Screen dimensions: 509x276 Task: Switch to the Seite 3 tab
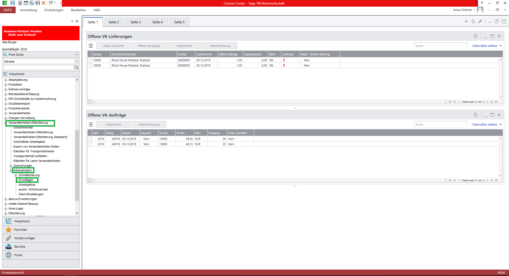pos(135,22)
